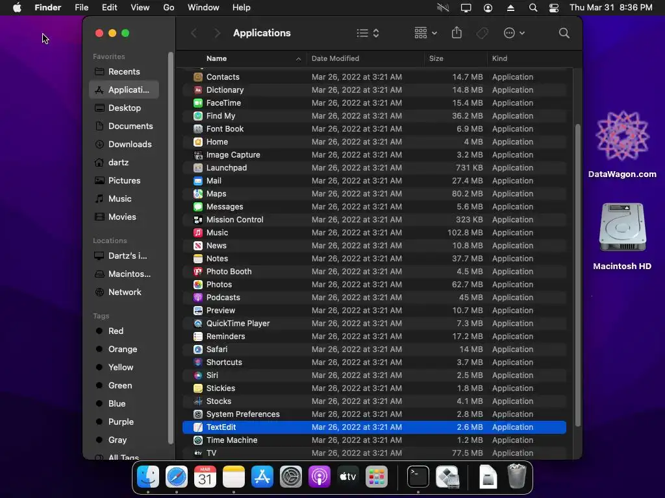Open the Apple menu

coord(17,8)
